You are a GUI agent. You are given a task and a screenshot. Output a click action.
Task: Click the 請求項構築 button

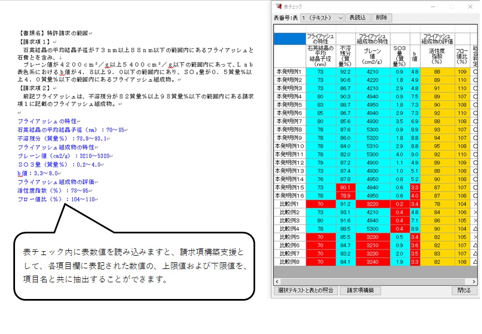(x=360, y=291)
